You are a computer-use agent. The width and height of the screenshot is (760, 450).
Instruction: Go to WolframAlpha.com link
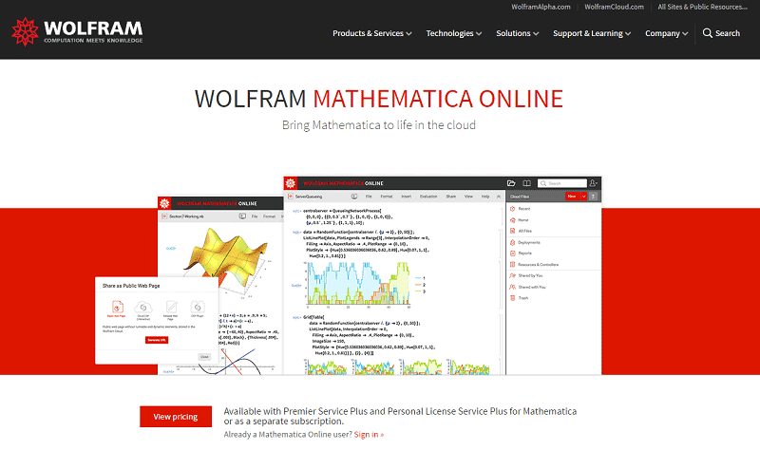[x=541, y=7]
